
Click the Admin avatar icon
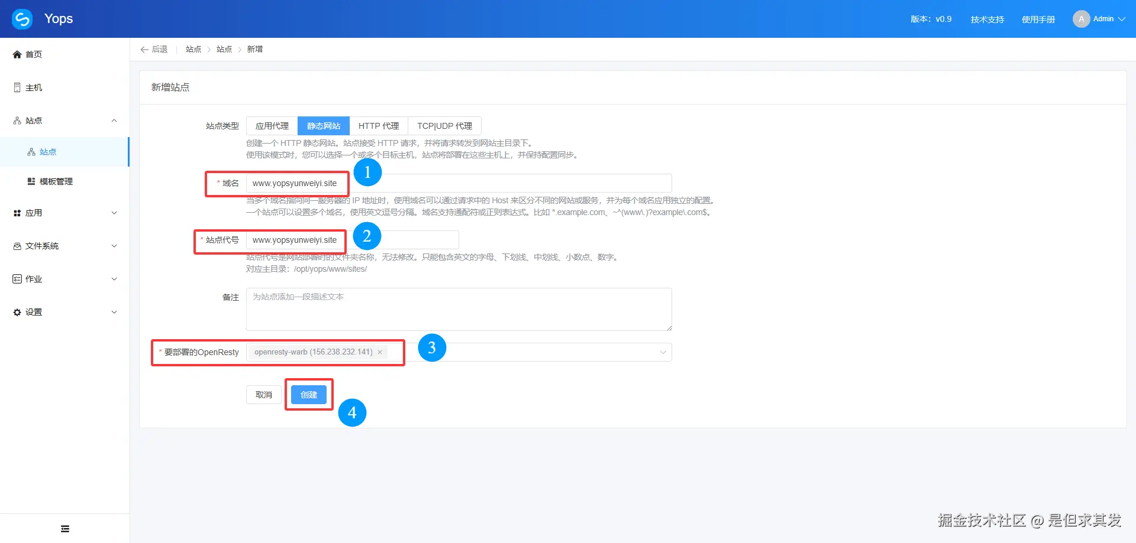click(1082, 18)
